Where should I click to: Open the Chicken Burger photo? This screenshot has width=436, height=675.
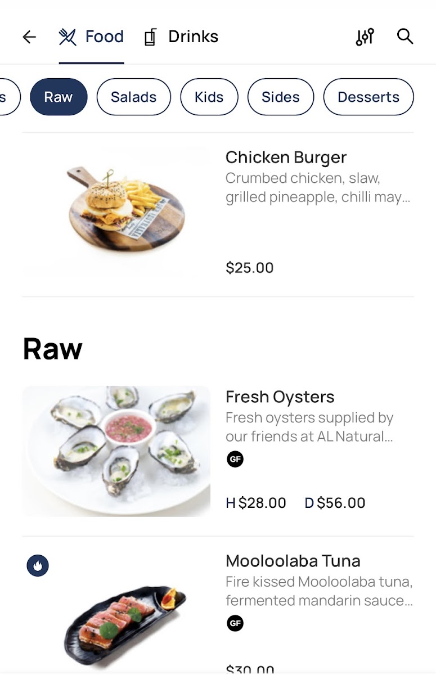coord(116,211)
